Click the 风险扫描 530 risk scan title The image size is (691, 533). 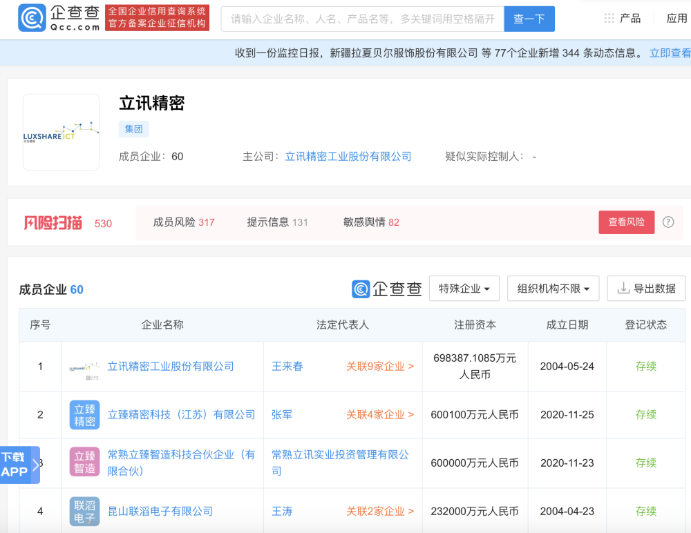tap(68, 223)
